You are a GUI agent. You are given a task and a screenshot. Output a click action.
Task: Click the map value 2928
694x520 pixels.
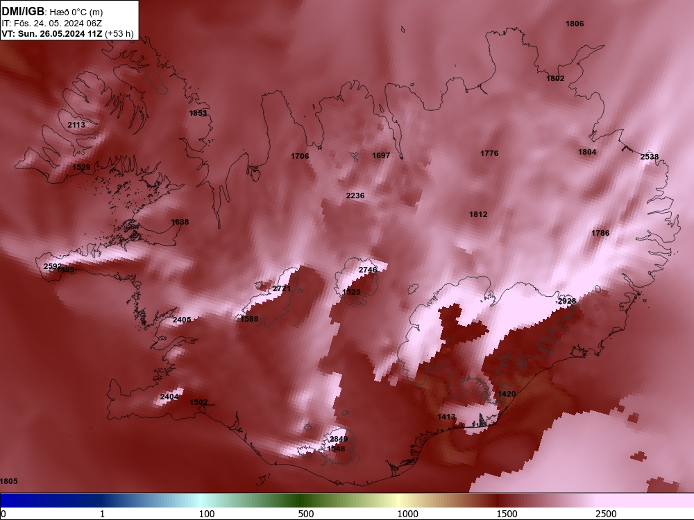567,301
